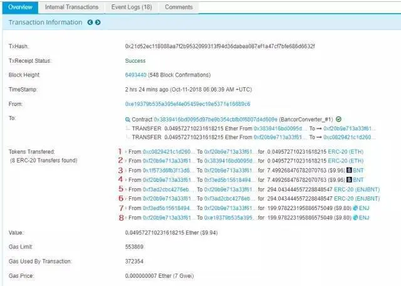Open contract address 0x3839416bd0095d97be9b354cbfb0f6807d4d609e
The height and width of the screenshot is (286, 401).
point(216,120)
